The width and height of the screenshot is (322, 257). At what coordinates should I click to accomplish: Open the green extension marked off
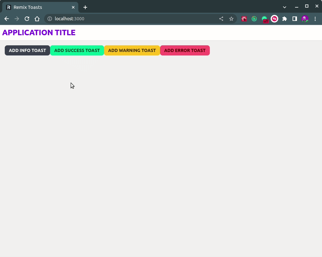pos(265,19)
